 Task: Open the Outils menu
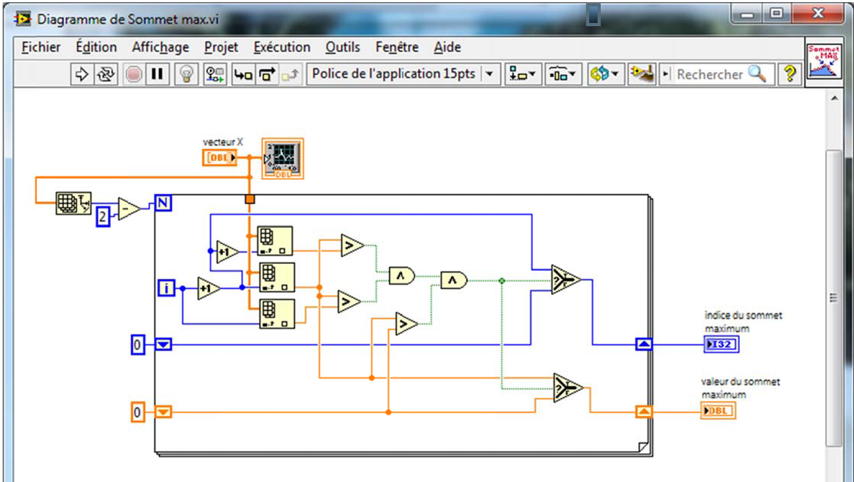coord(343,47)
